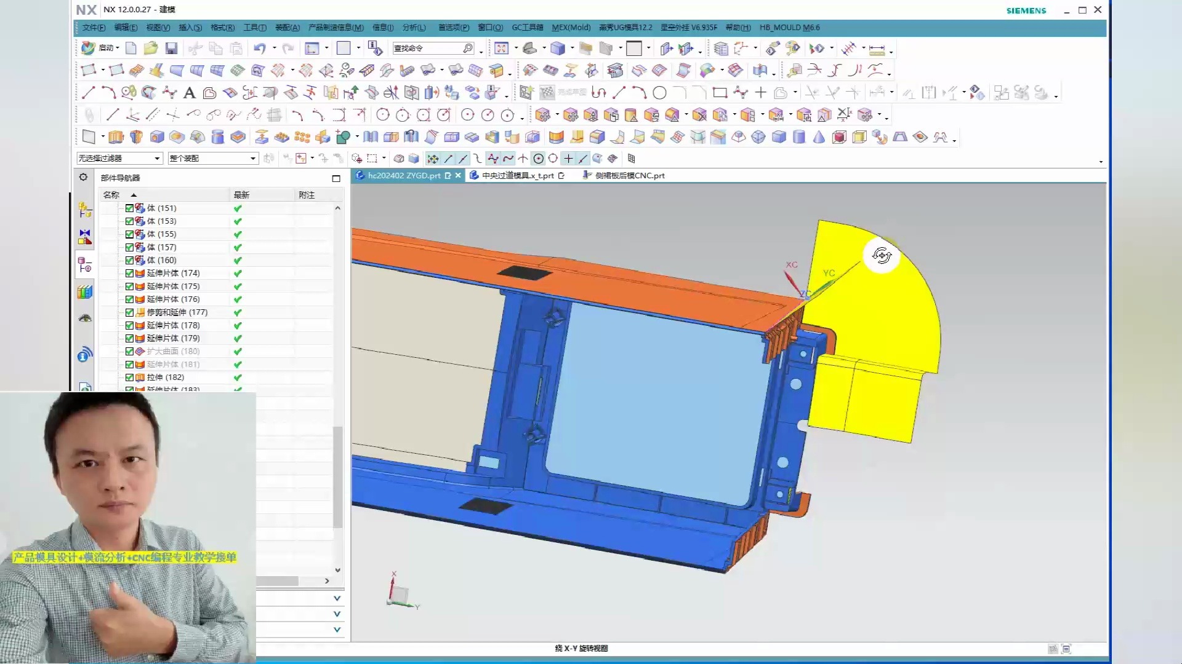Switch to the 侧裙板后模CNC.prt tab

point(629,175)
